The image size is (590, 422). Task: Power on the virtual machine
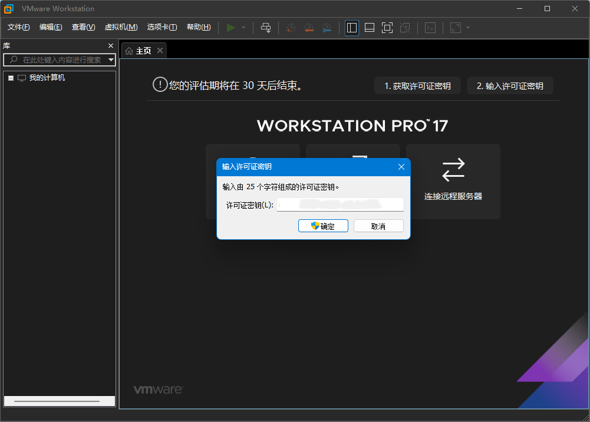coord(231,27)
